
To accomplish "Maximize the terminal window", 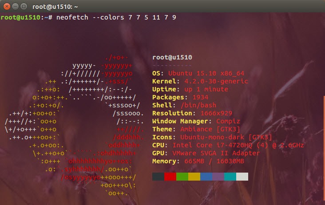I will click(x=24, y=7).
